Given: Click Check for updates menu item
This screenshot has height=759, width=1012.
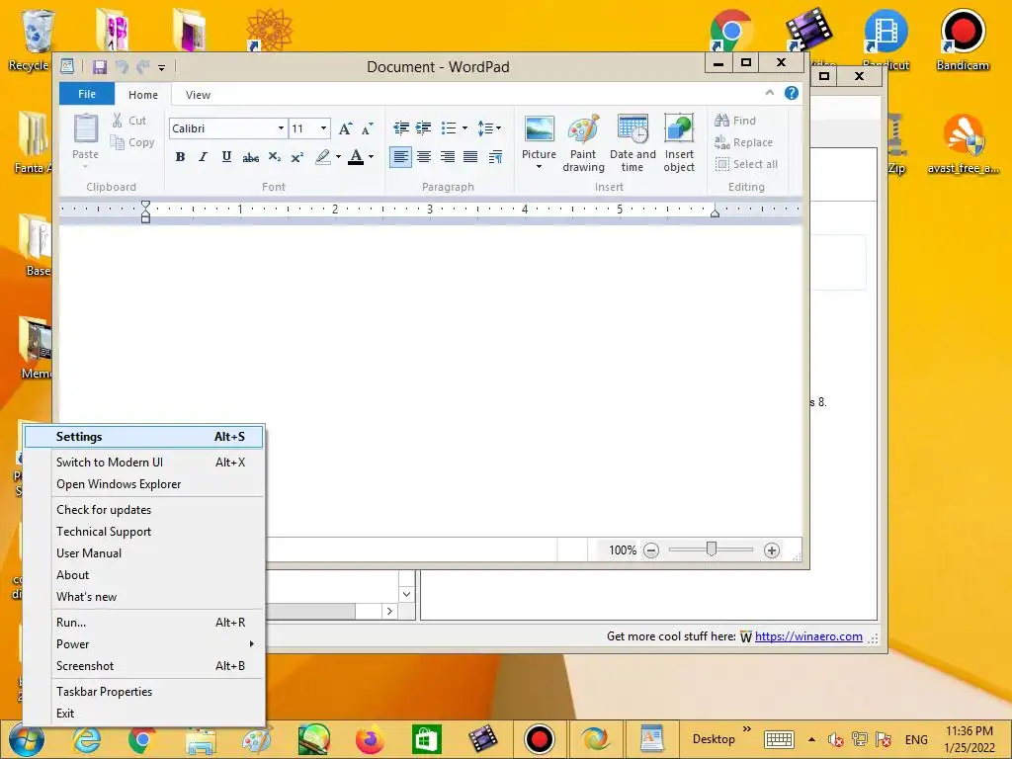Looking at the screenshot, I should [x=144, y=510].
